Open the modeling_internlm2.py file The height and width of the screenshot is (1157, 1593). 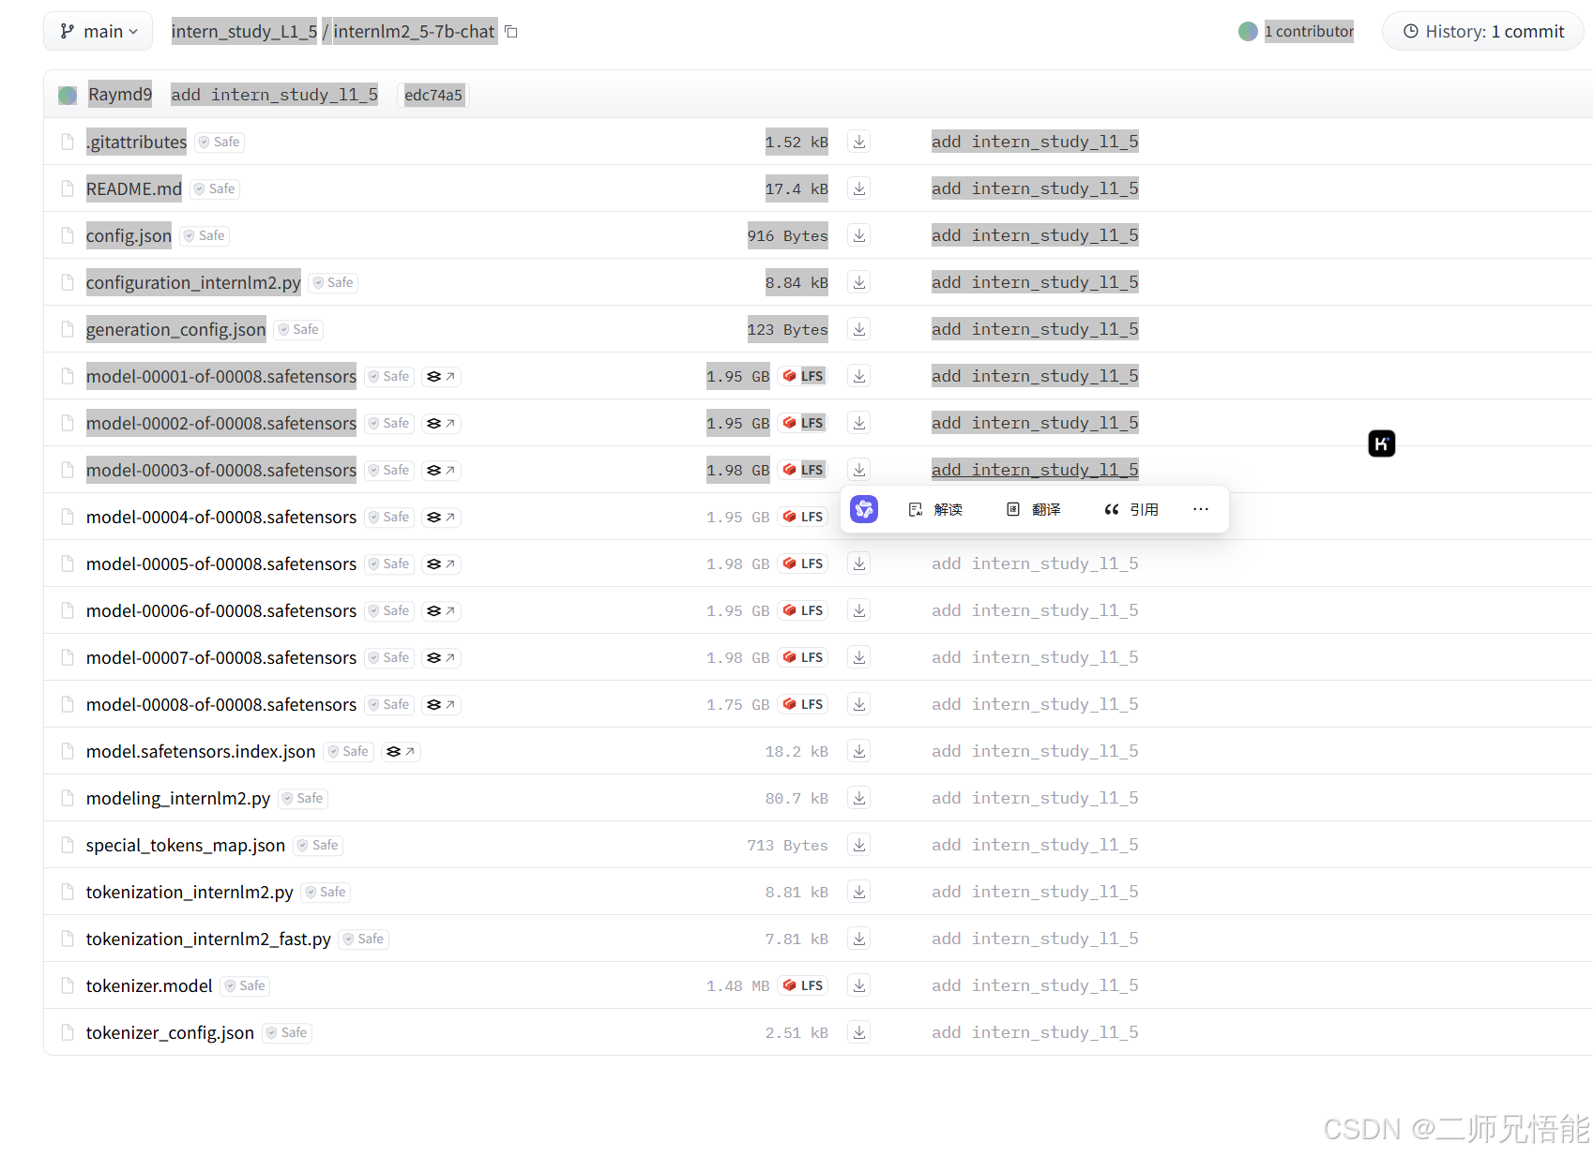[177, 798]
